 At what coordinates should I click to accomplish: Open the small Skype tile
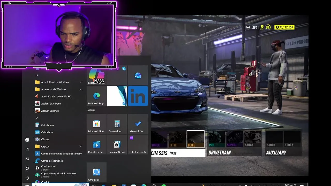[x=124, y=69]
